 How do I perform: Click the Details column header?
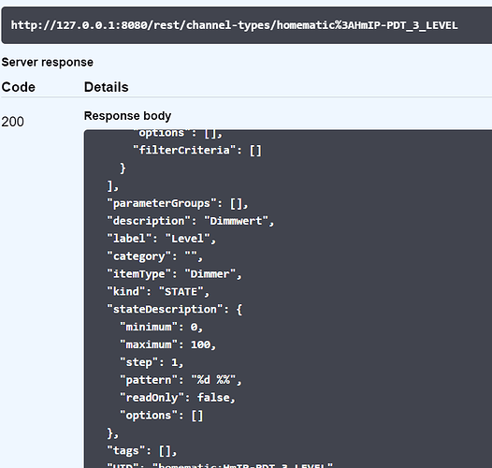point(106,87)
